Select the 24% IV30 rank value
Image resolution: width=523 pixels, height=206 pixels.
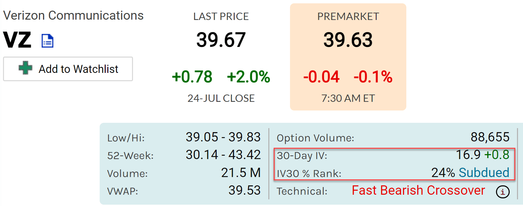443,173
